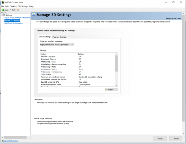This screenshot has height=144, width=186.
Task: Click Restore Defaults in the header
Action: coord(173,18)
